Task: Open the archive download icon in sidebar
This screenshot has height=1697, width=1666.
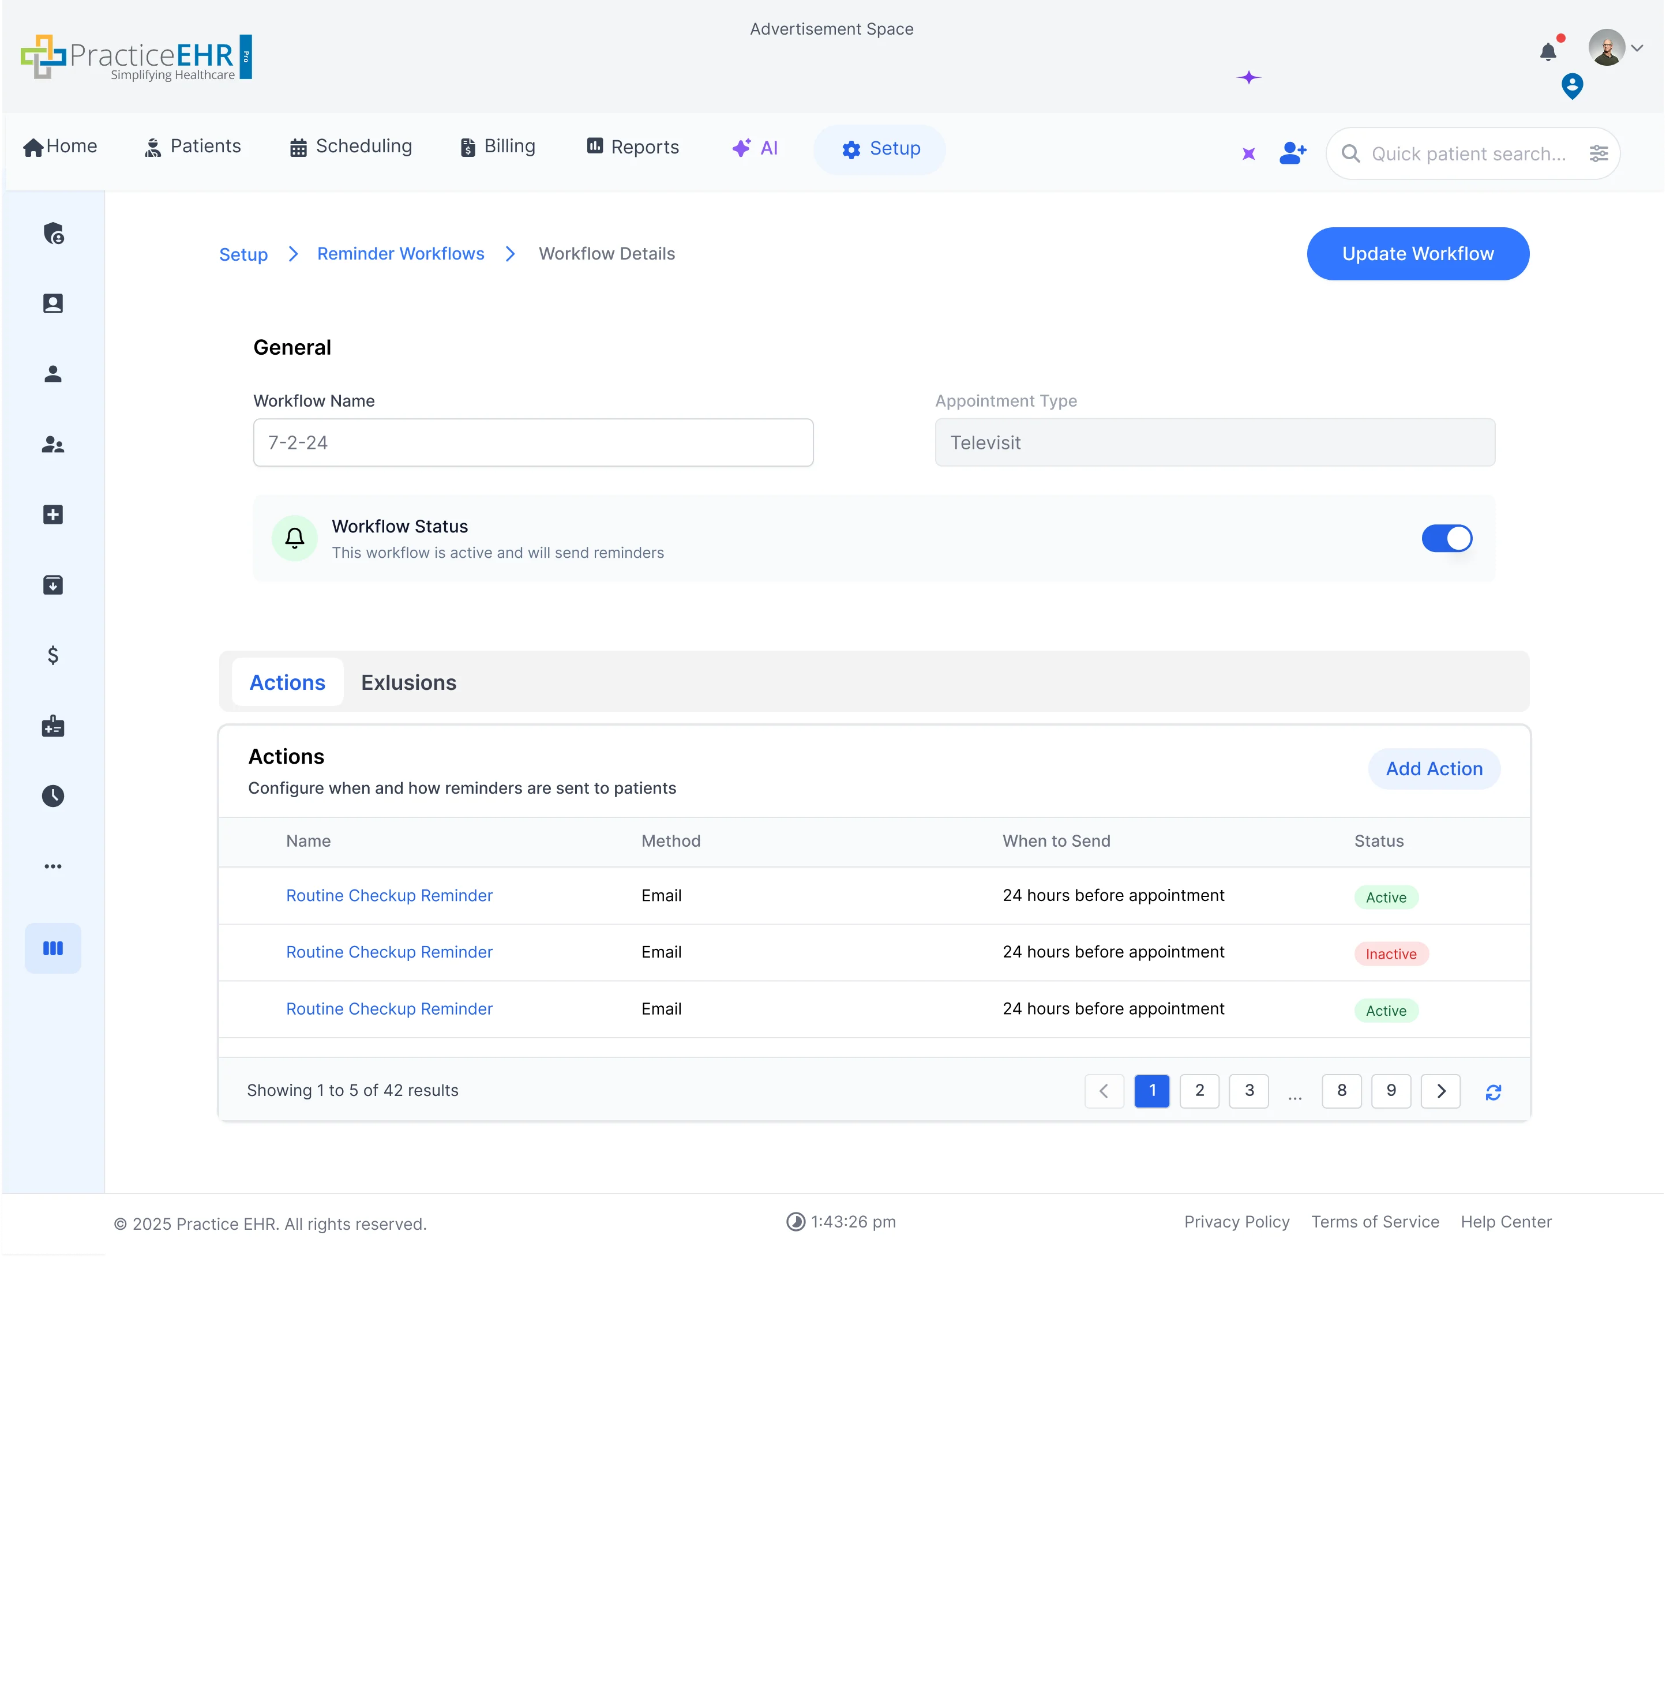Action: click(54, 585)
